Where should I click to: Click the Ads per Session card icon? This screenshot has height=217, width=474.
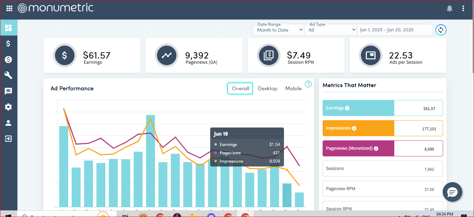(370, 55)
